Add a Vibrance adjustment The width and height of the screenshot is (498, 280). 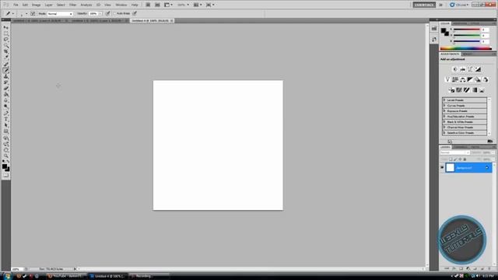point(447,79)
